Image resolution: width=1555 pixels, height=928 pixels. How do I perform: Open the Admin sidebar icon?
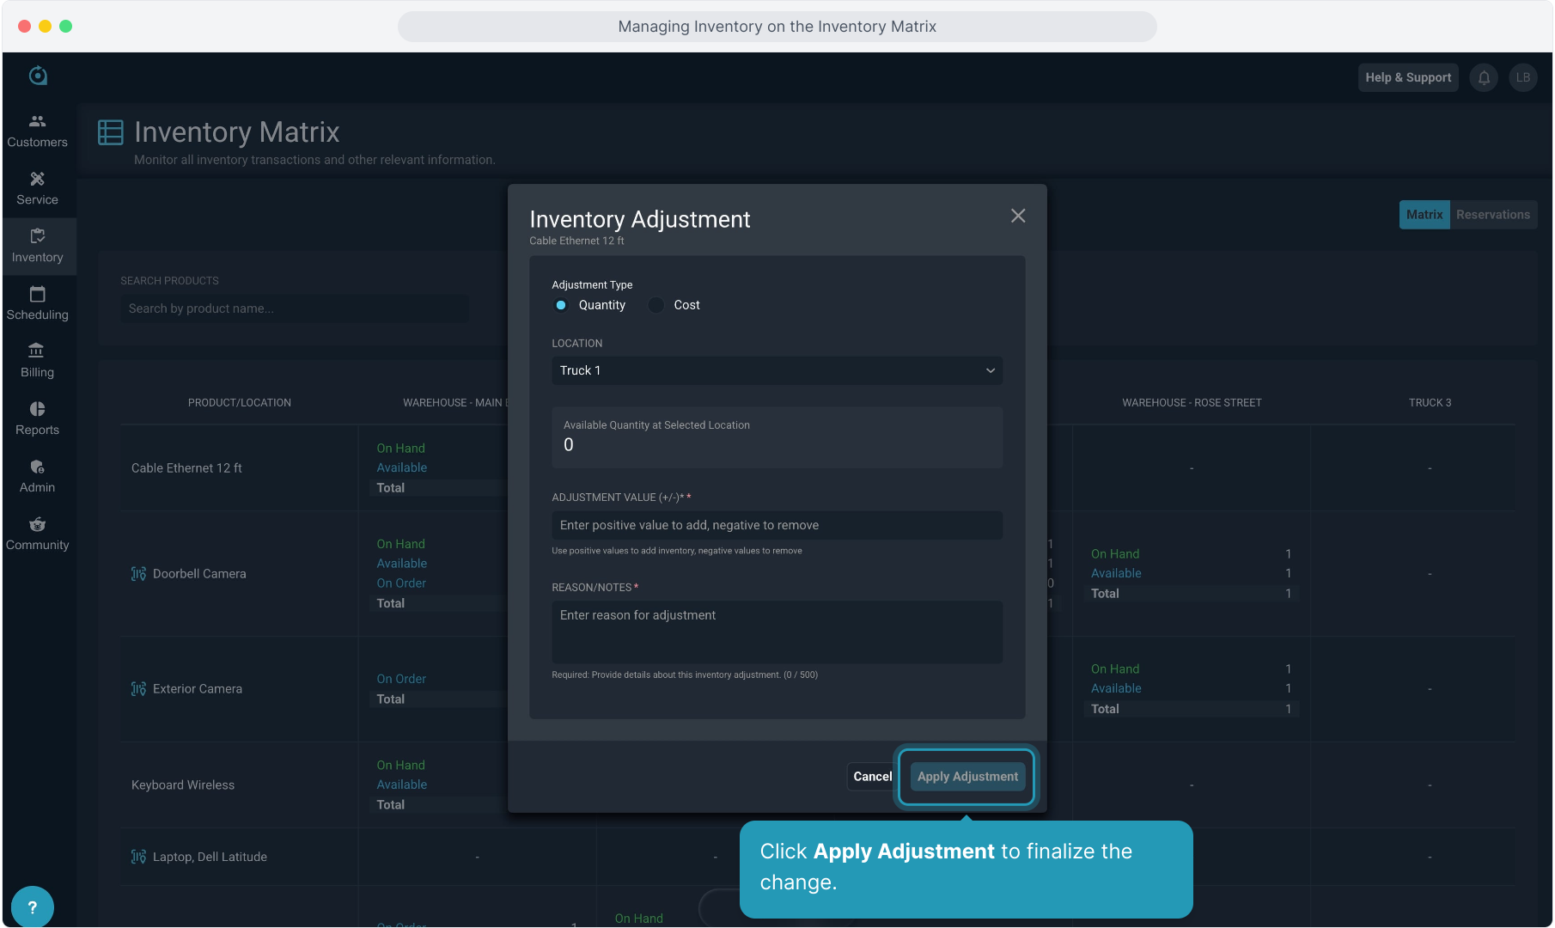tap(37, 467)
